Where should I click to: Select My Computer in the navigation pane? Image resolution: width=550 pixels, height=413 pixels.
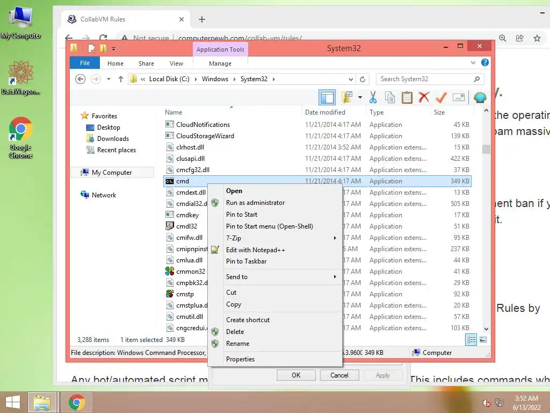pyautogui.click(x=112, y=173)
